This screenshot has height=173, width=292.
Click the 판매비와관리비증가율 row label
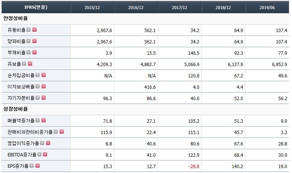tap(30, 132)
